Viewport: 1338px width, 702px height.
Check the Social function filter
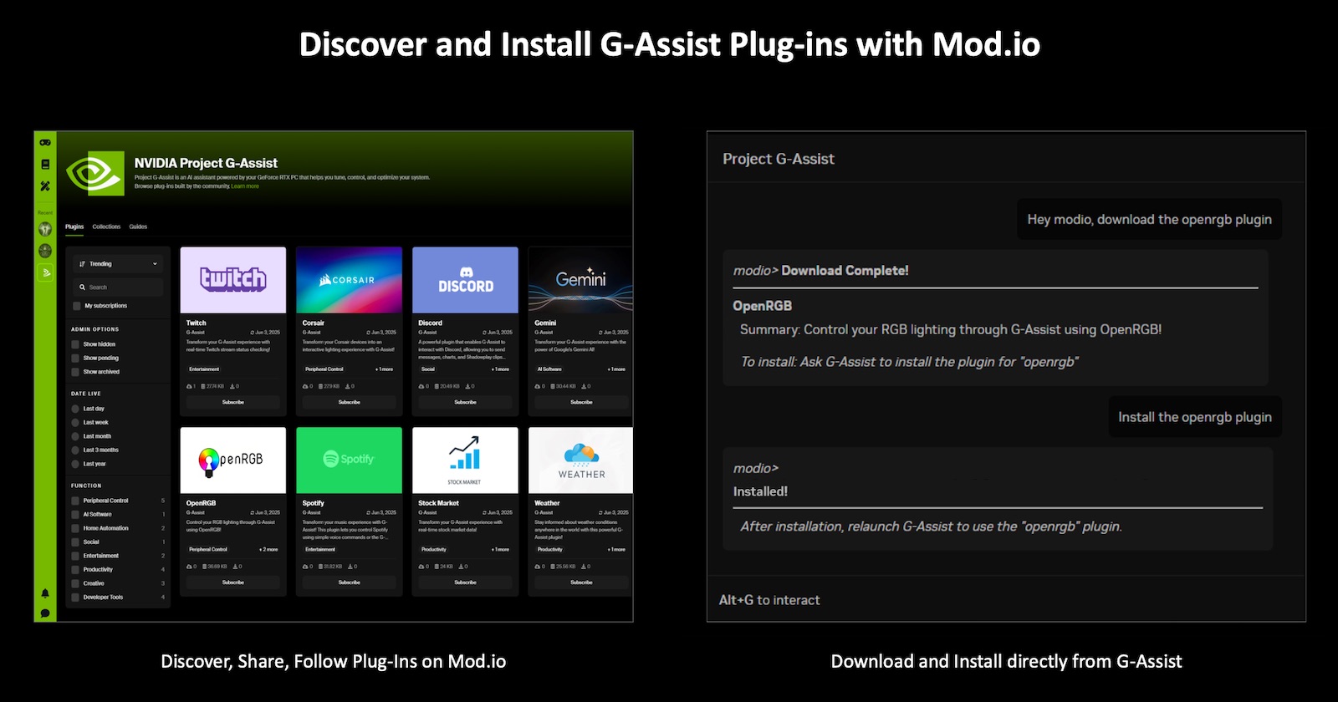tap(75, 542)
